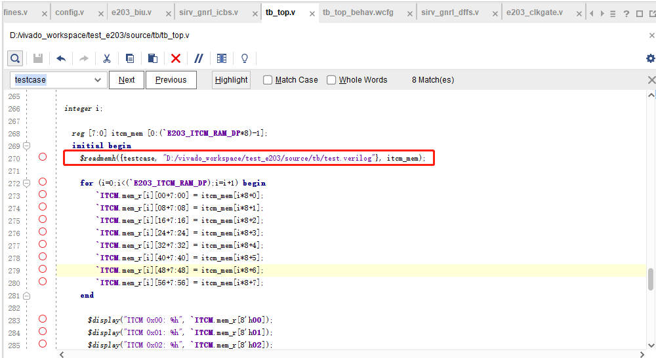656x358 pixels.
Task: Click the light bulb language templates icon
Action: (245, 58)
